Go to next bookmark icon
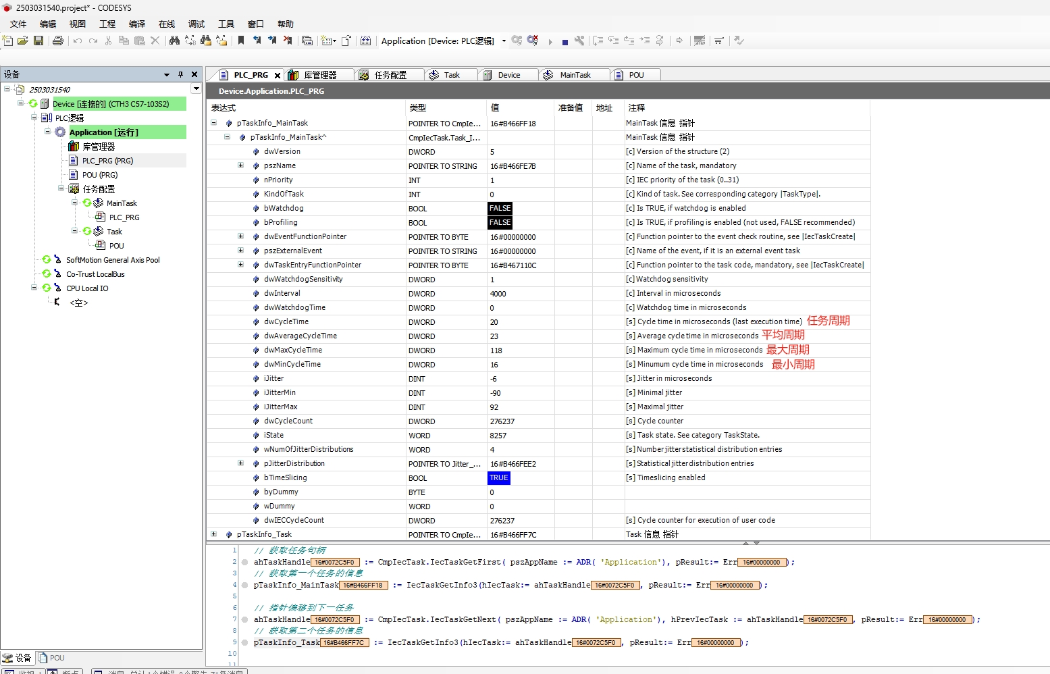Image resolution: width=1050 pixels, height=674 pixels. (x=272, y=41)
